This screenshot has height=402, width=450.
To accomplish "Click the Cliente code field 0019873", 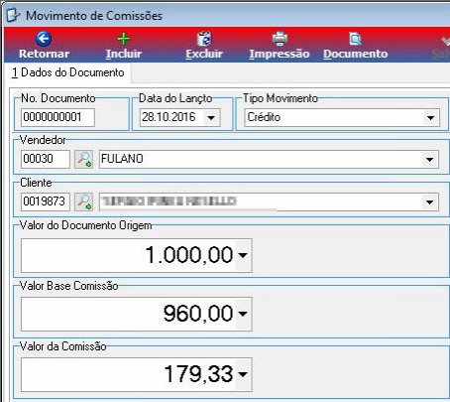I will point(46,201).
